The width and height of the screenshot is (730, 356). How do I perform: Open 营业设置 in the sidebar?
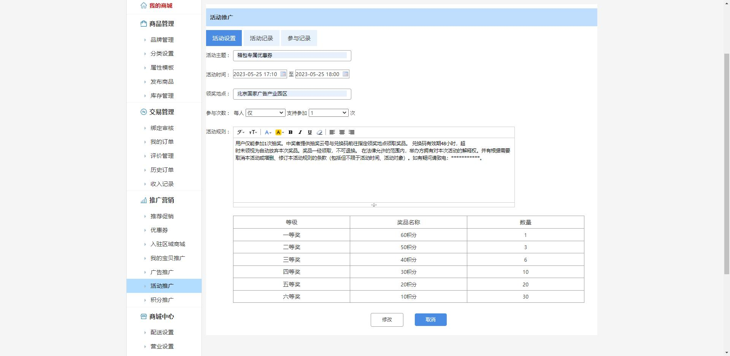click(x=162, y=346)
